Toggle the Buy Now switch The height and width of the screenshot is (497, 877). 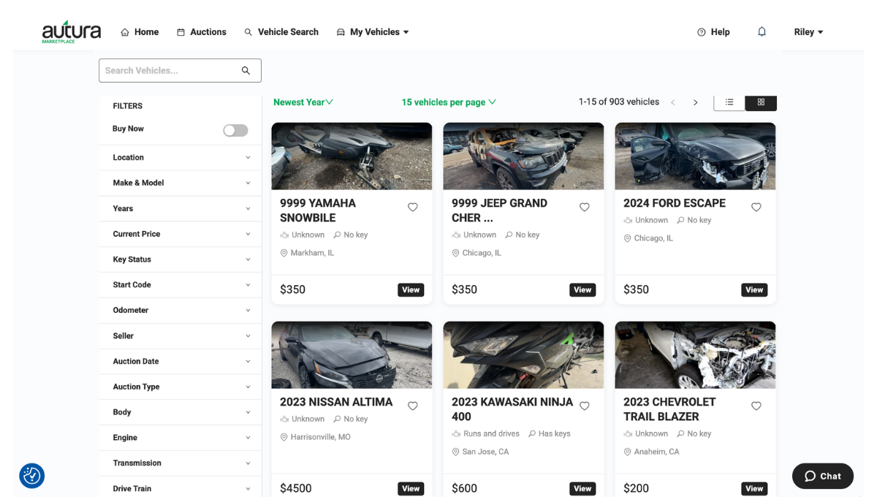click(x=235, y=130)
